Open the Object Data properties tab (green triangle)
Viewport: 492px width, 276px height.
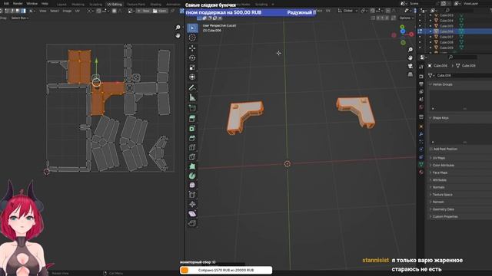[x=421, y=164]
